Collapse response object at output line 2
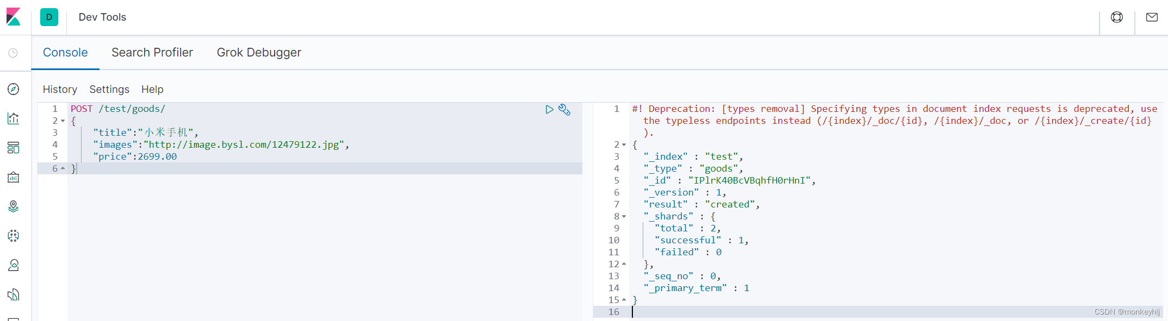The width and height of the screenshot is (1168, 321). pyautogui.click(x=624, y=144)
